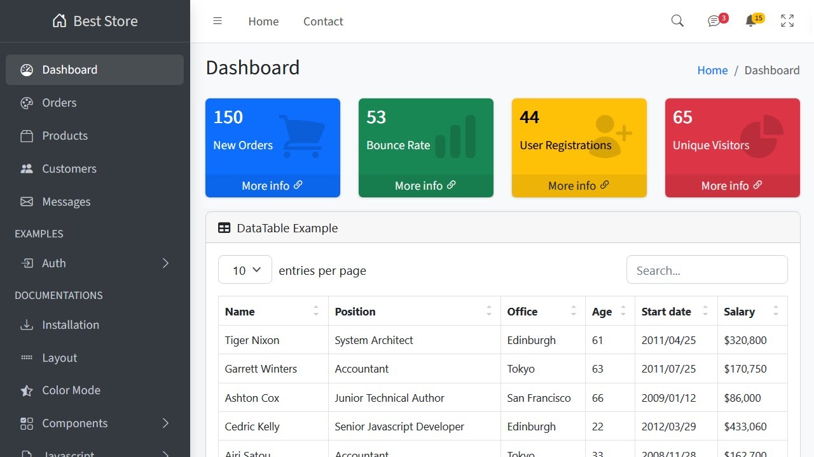The height and width of the screenshot is (457, 814).
Task: Click the shopping cart icon on New Orders card
Action: click(301, 136)
